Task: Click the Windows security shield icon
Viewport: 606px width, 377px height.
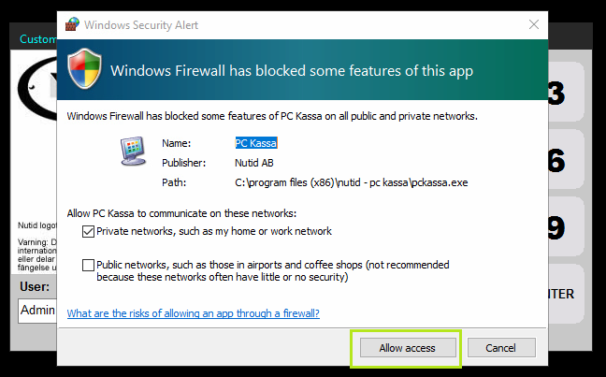Action: pos(86,69)
